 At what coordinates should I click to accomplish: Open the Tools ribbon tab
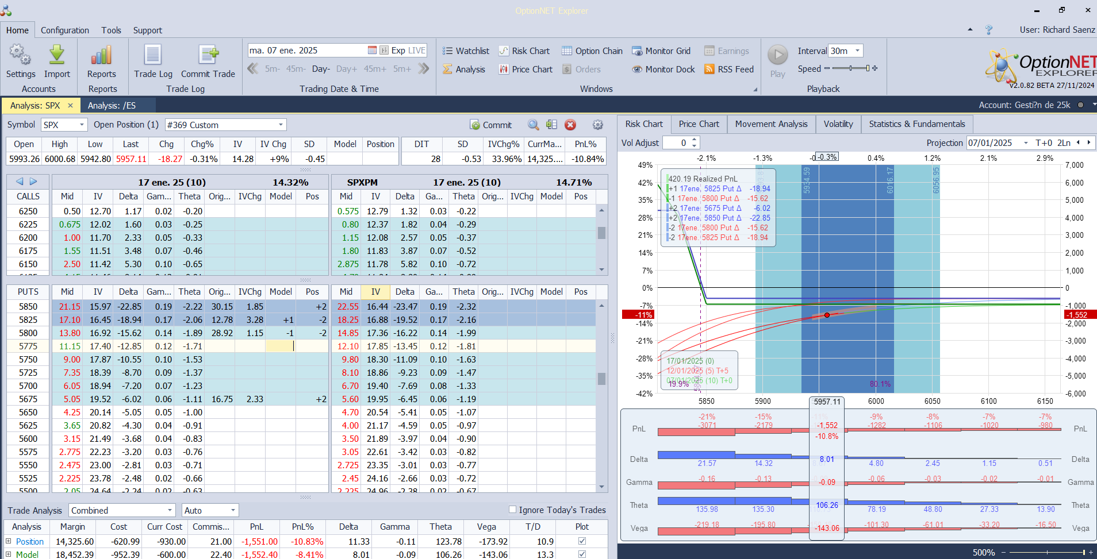point(111,30)
